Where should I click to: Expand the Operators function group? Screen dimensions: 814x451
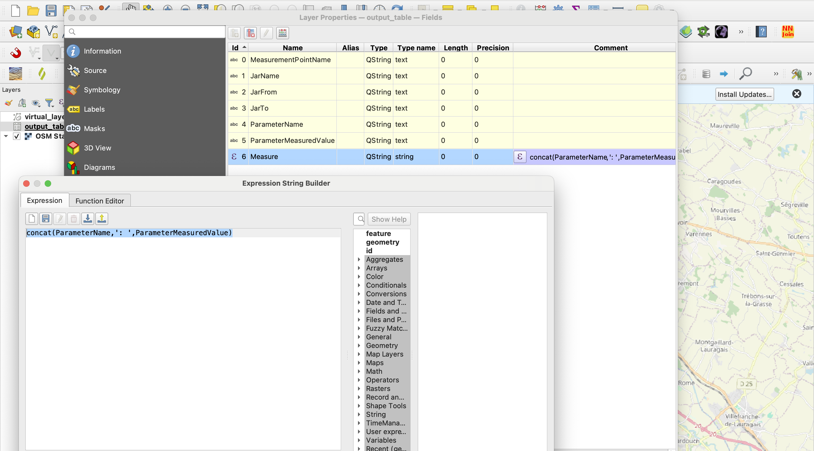point(359,380)
